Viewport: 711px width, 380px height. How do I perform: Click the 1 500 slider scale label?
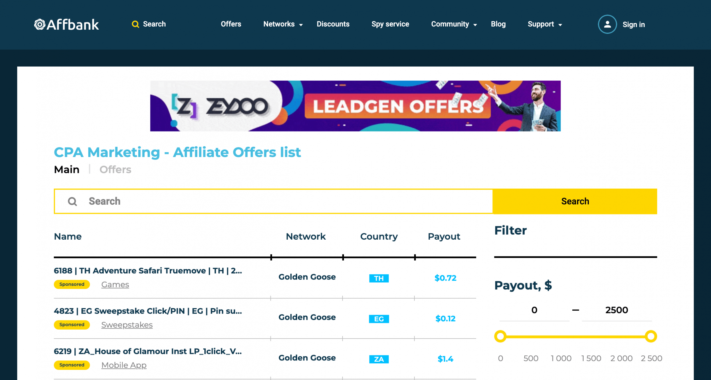(x=591, y=358)
